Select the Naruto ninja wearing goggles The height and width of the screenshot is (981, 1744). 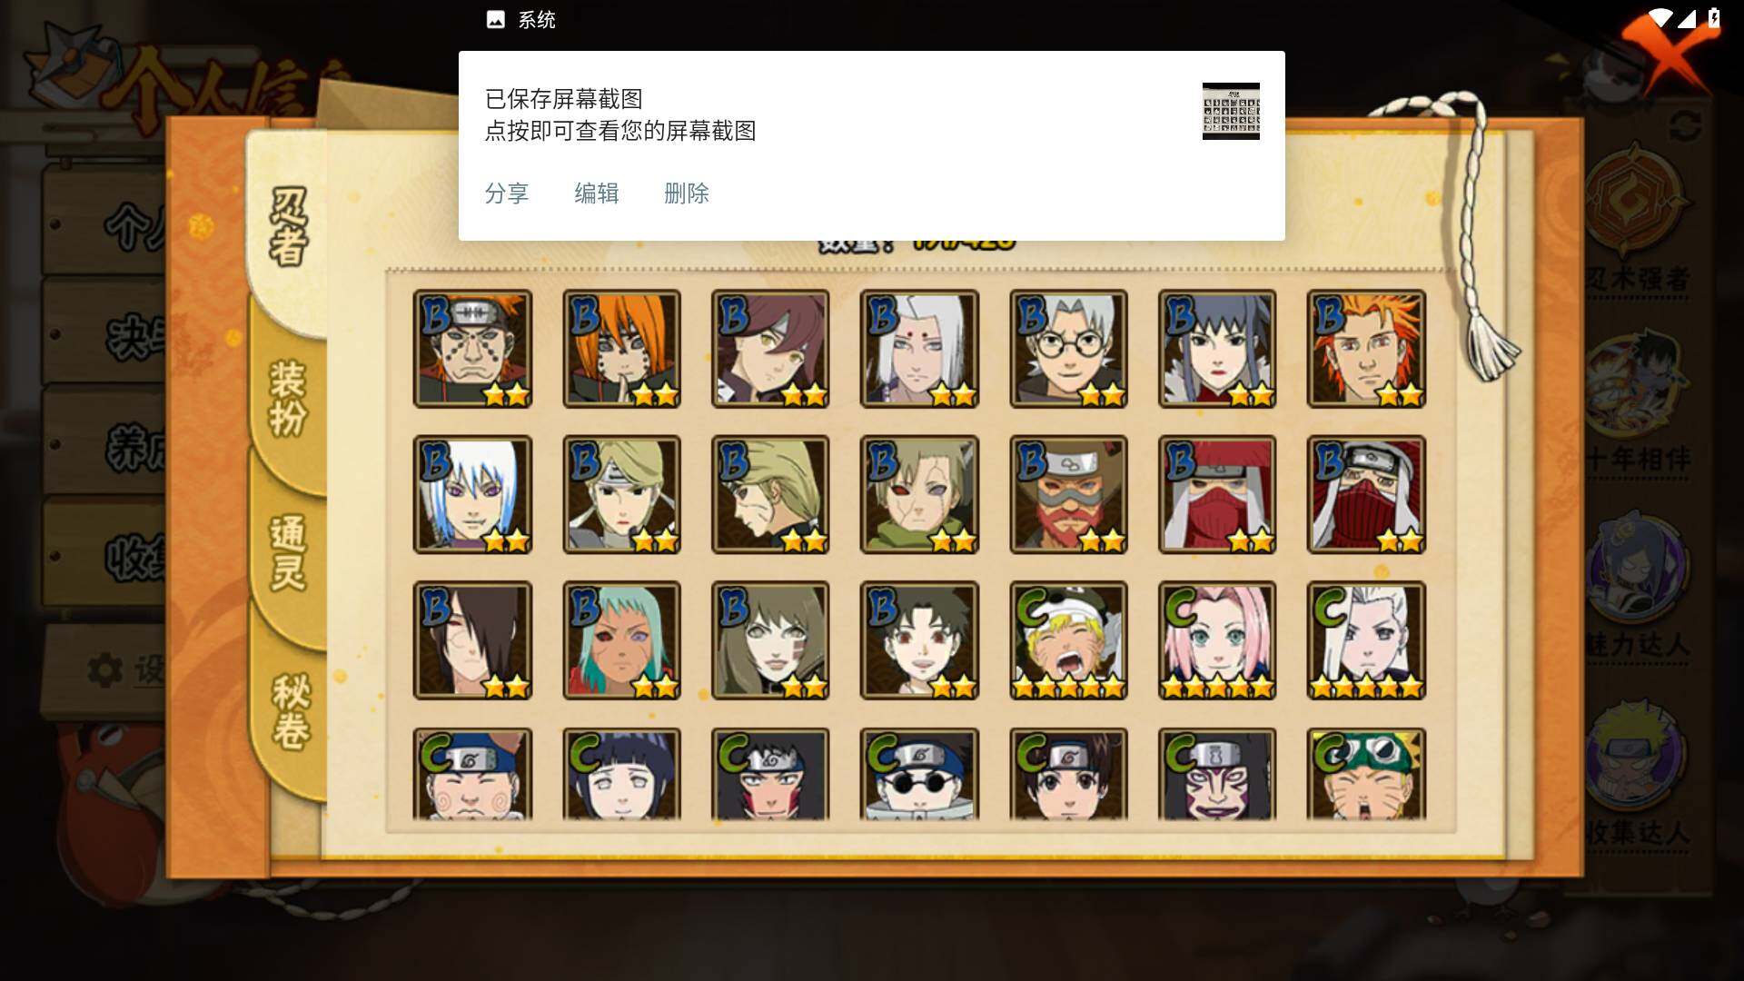coord(1366,774)
